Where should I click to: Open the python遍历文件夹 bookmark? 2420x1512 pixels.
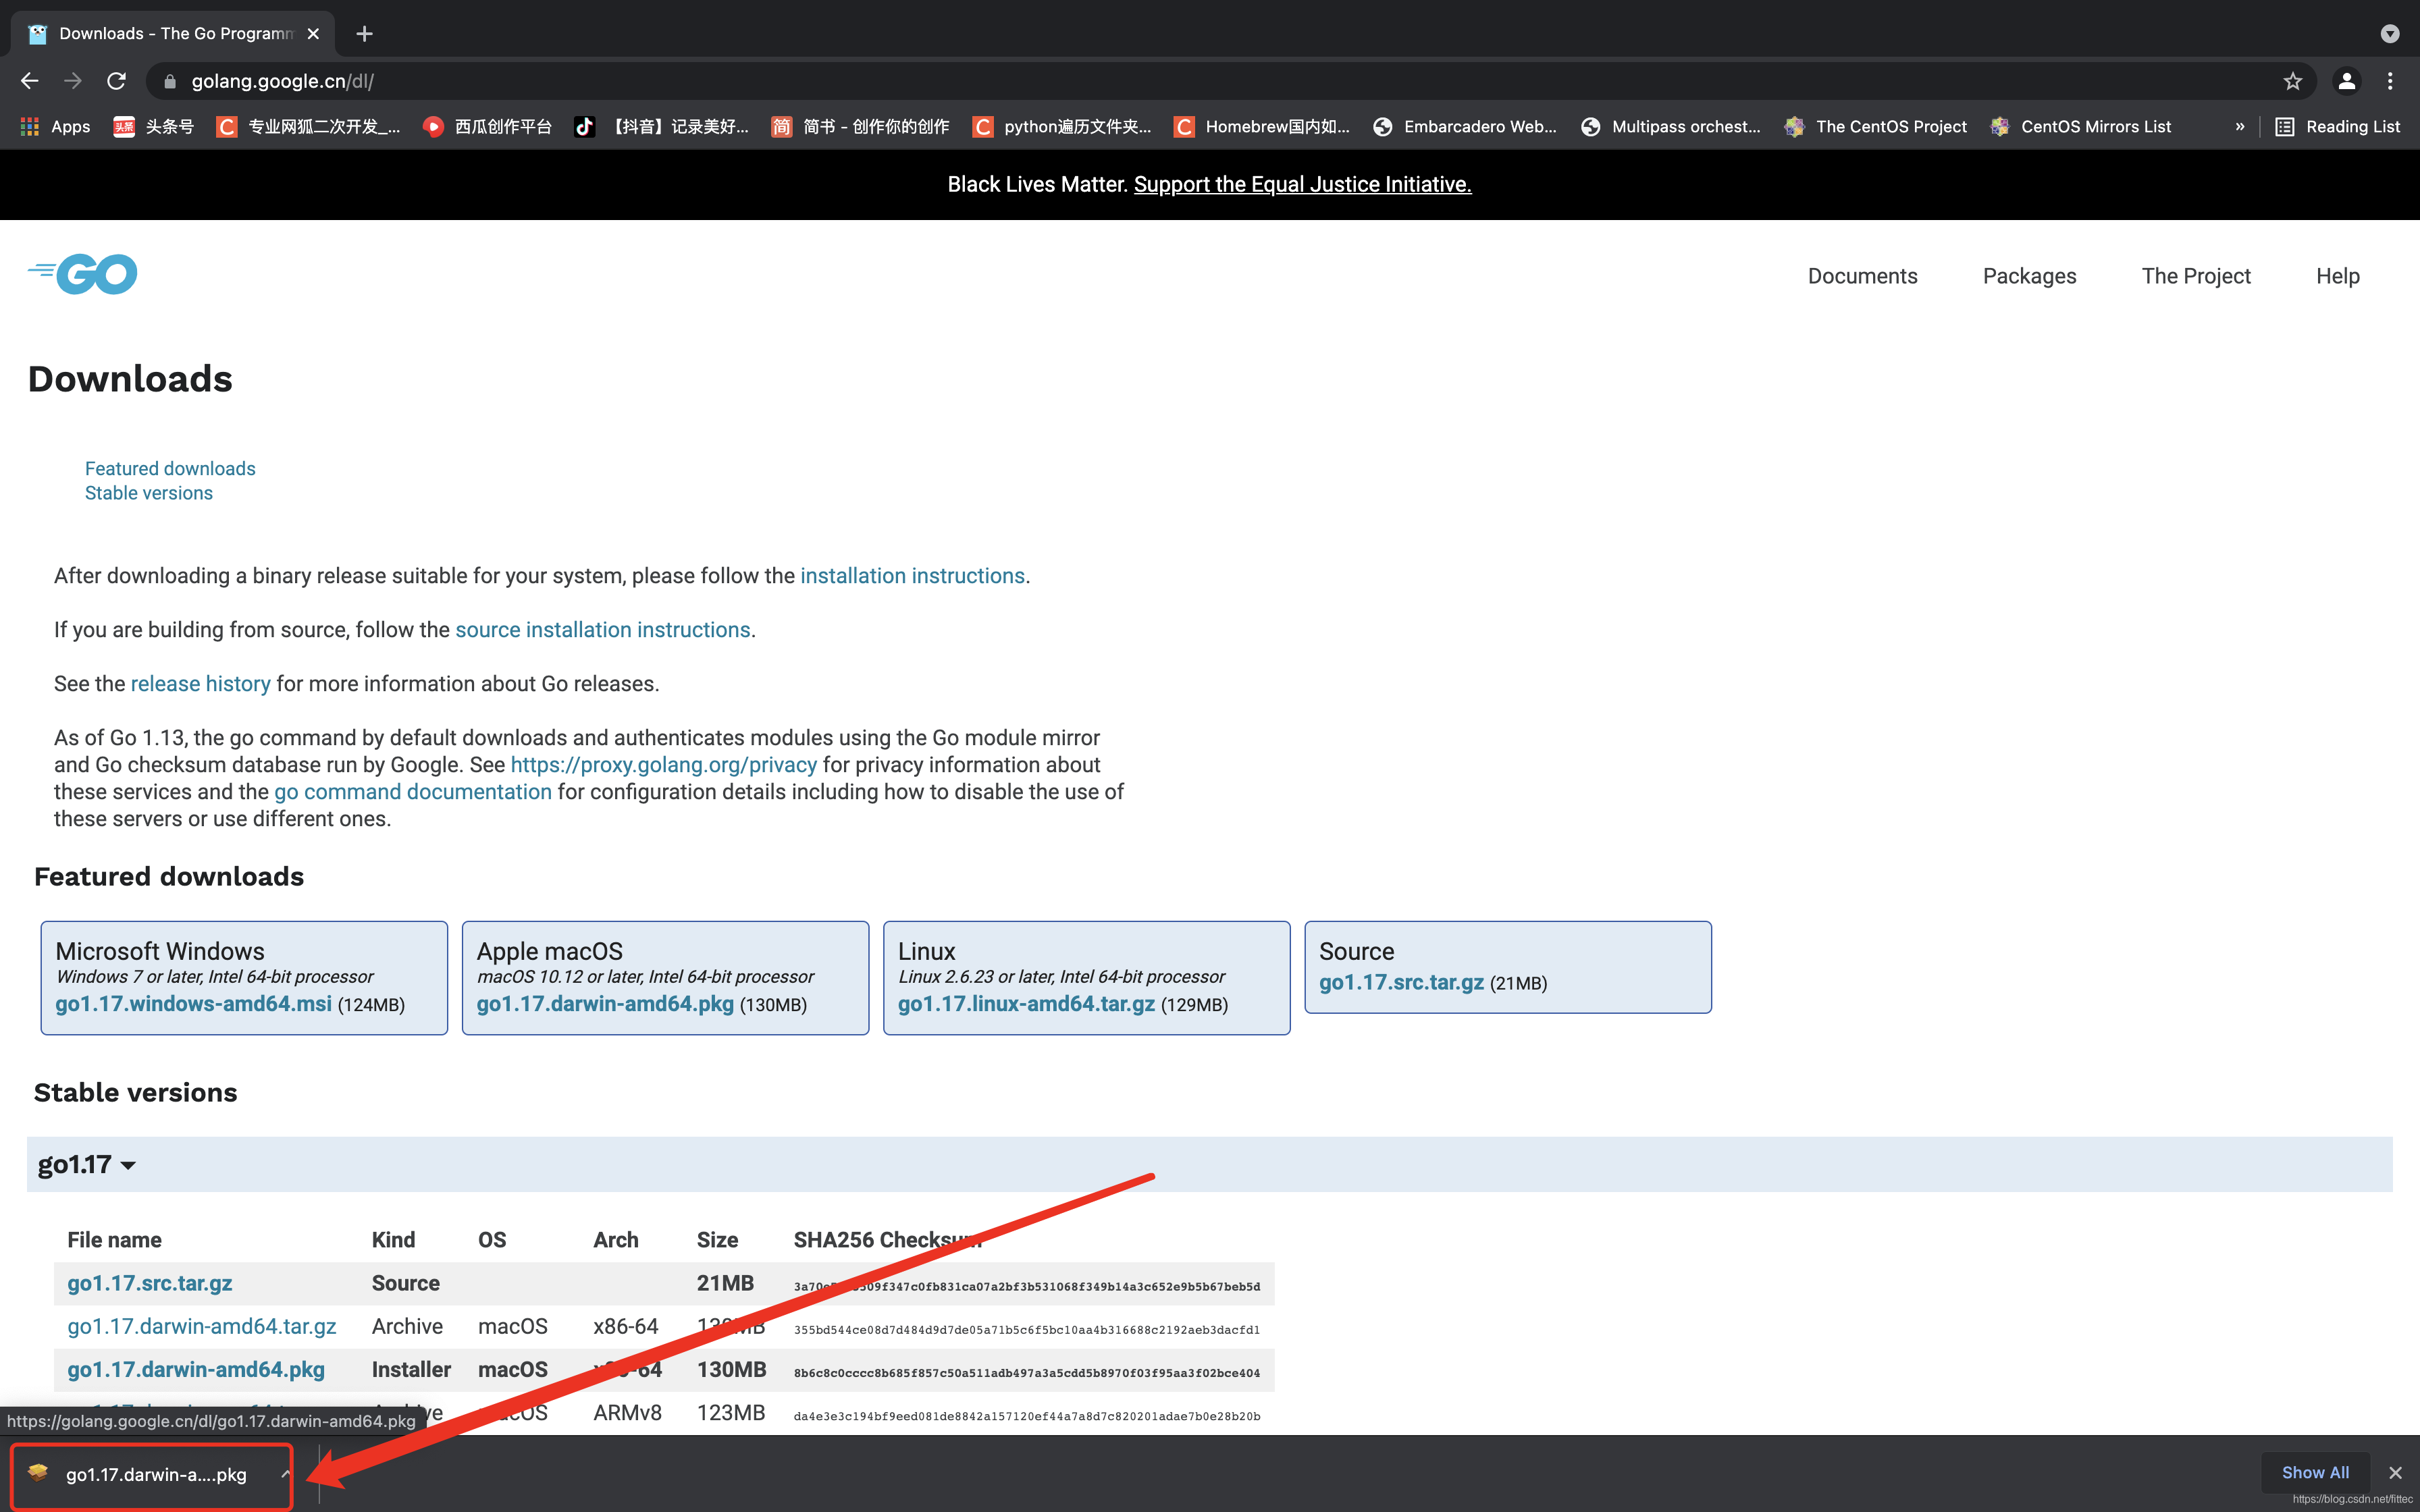(1063, 127)
